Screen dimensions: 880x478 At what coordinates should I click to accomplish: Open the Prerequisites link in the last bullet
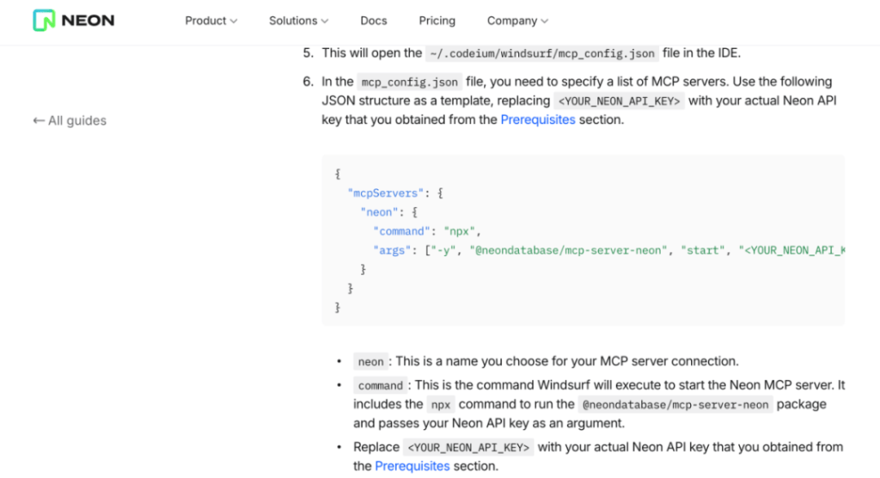412,466
